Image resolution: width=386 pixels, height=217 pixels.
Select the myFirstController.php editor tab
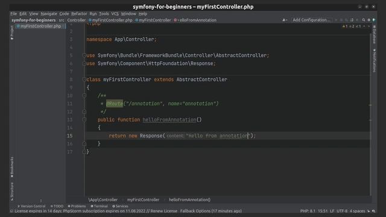coord(40,26)
